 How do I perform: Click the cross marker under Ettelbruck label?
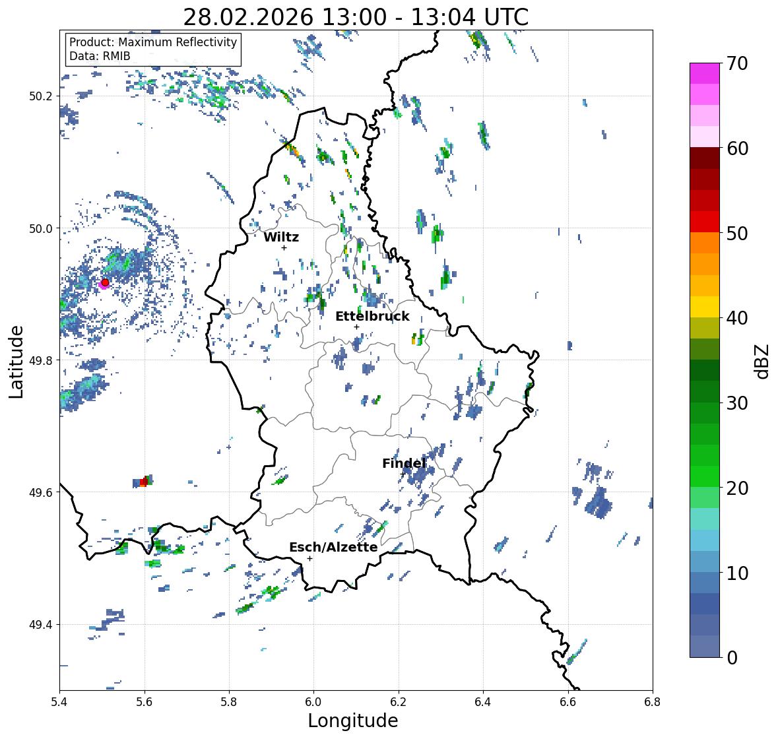356,327
